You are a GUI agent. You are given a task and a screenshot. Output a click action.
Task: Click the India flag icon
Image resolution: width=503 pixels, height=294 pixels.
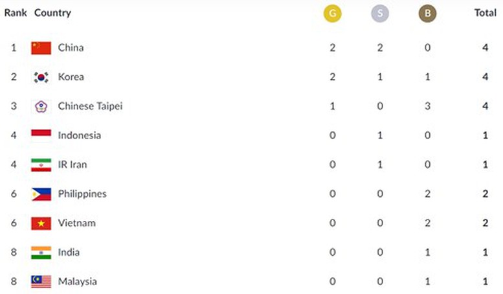point(41,253)
